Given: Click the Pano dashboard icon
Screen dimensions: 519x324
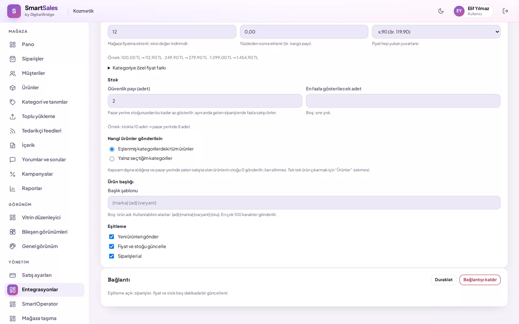Looking at the screenshot, I should pos(13,45).
